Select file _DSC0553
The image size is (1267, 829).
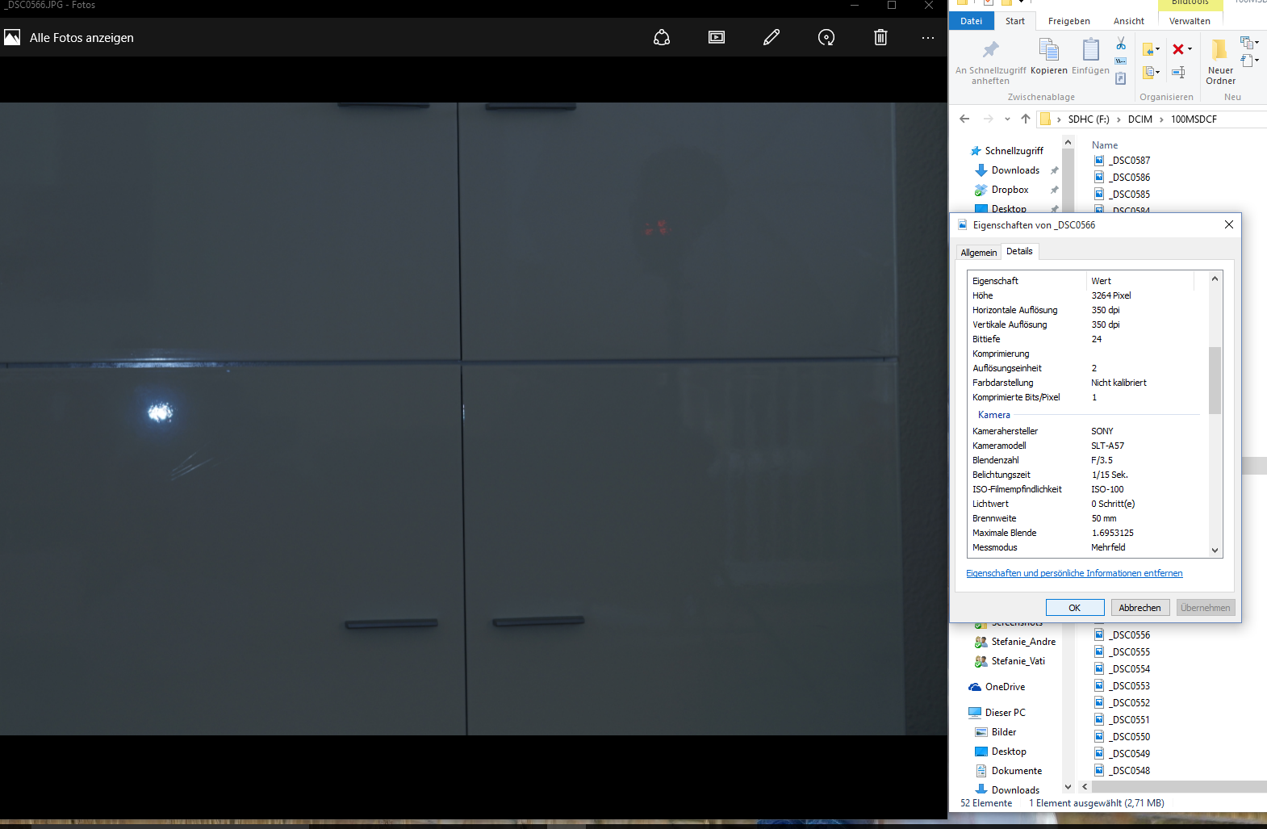click(1129, 686)
